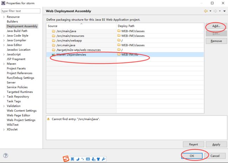This screenshot has width=228, height=163.
Task: Open back history dropdown arrow
Action: [x=210, y=11]
